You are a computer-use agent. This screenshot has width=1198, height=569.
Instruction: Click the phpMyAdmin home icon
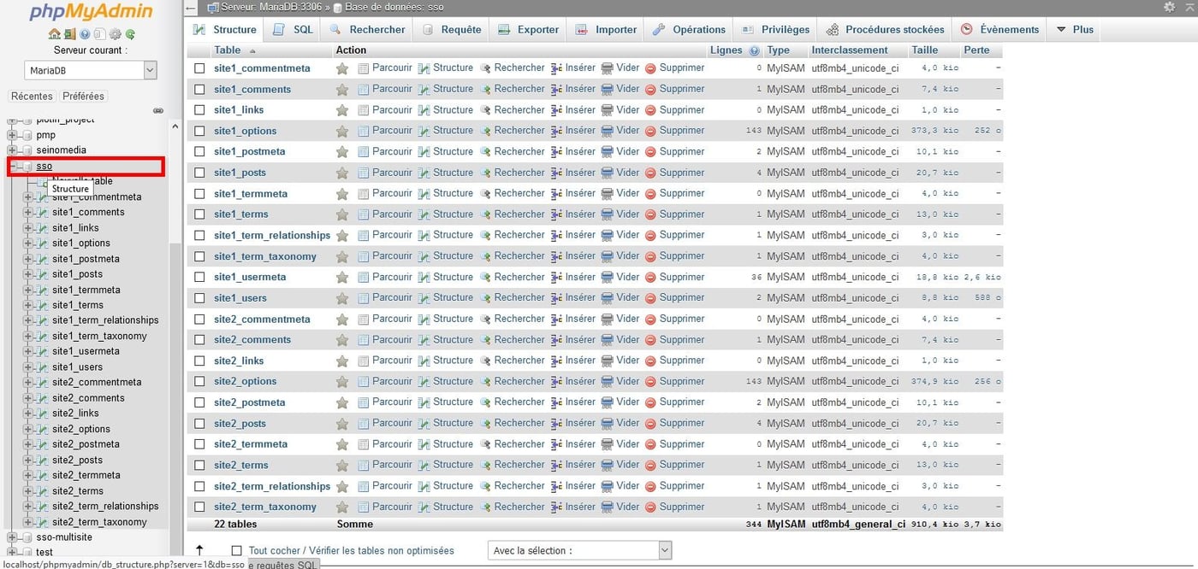(52, 32)
